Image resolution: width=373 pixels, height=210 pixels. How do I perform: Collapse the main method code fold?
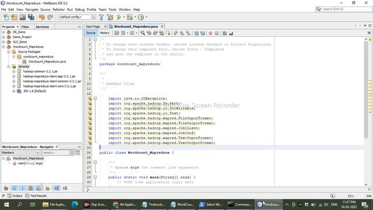(95, 177)
